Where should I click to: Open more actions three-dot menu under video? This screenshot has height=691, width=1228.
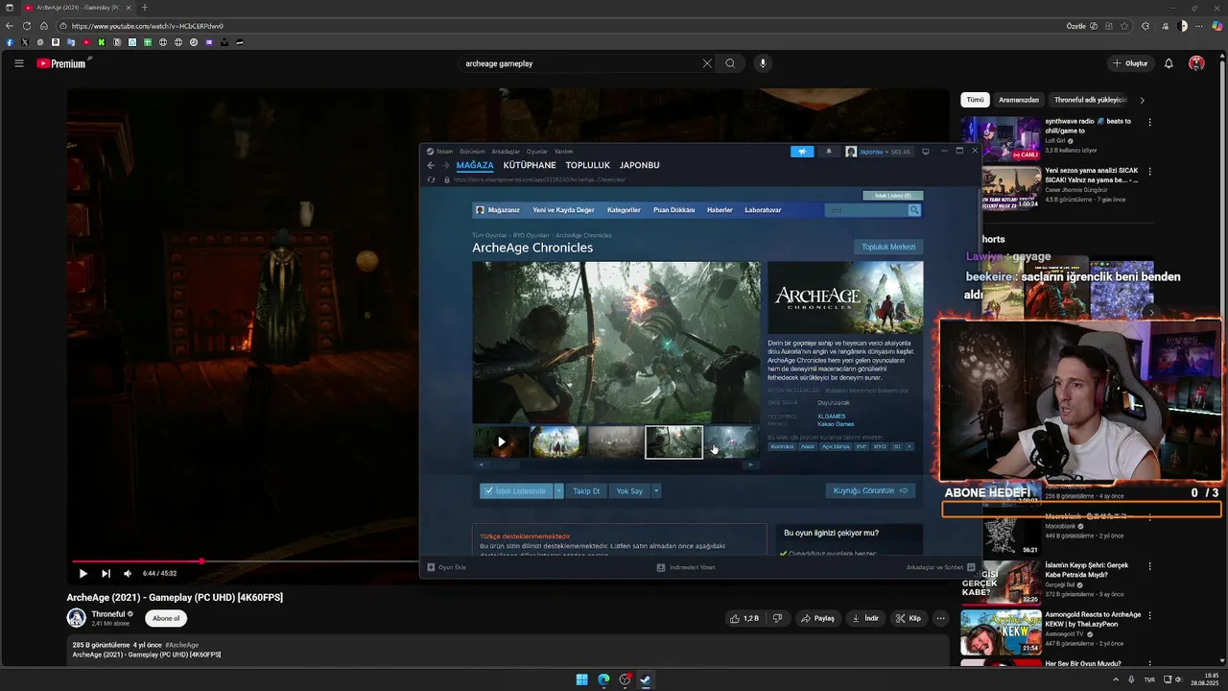(x=940, y=618)
